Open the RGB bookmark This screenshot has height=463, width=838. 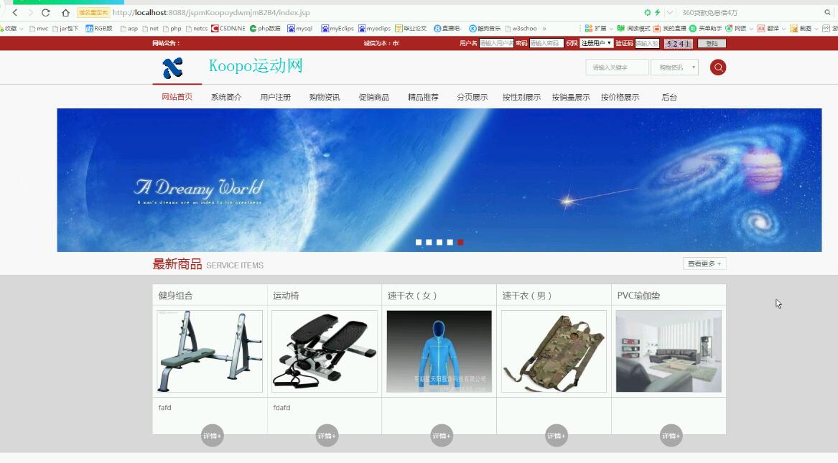coord(99,28)
